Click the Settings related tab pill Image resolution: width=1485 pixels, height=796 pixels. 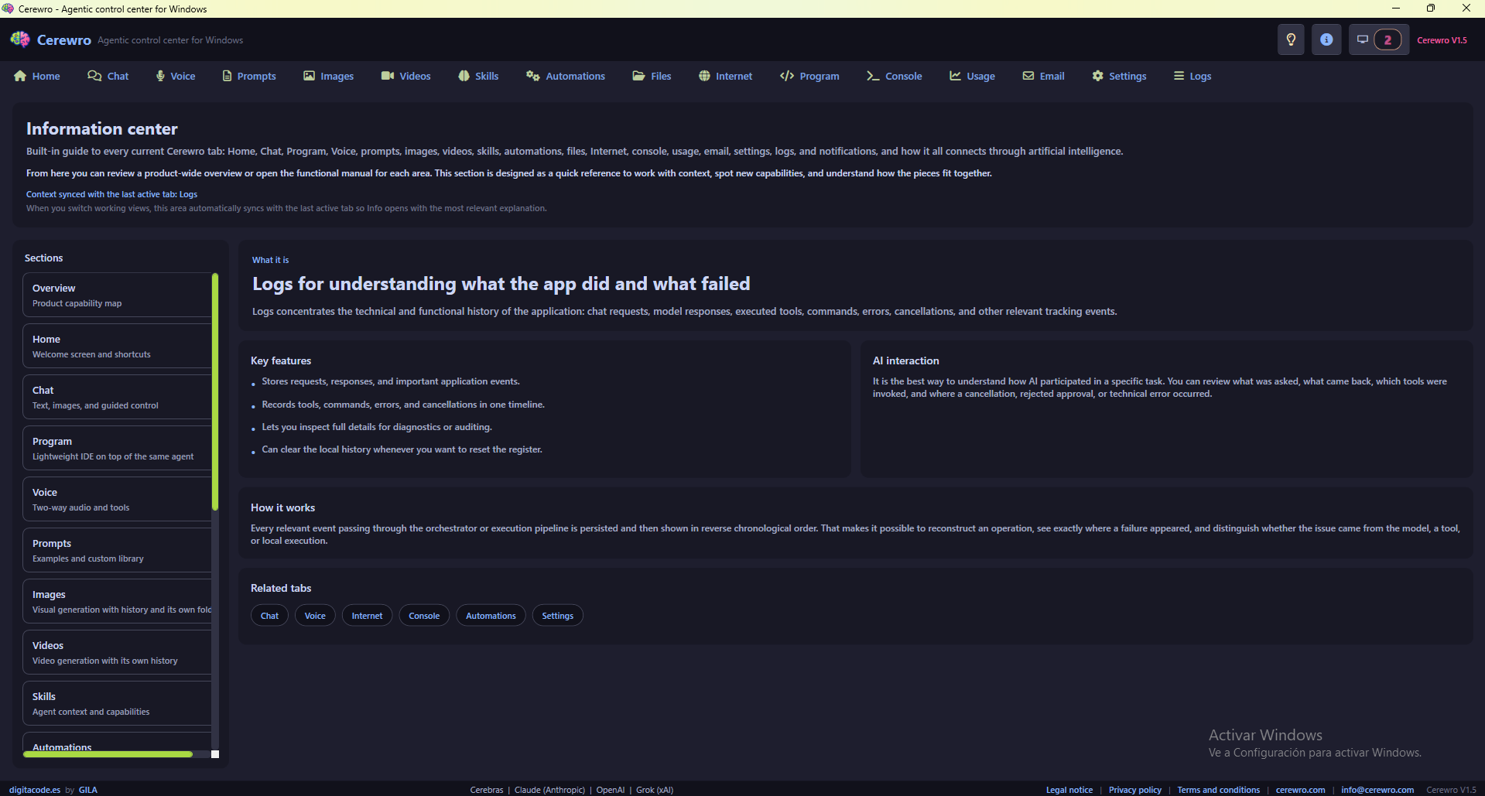tap(557, 616)
